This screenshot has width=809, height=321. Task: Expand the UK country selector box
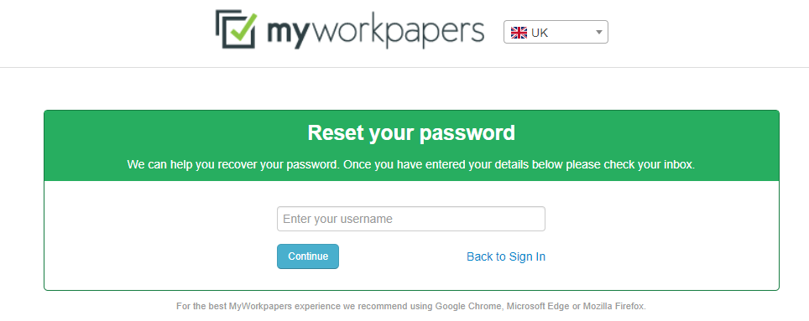[556, 32]
